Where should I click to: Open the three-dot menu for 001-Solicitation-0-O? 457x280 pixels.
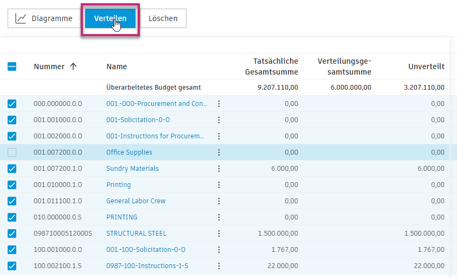tap(219, 120)
